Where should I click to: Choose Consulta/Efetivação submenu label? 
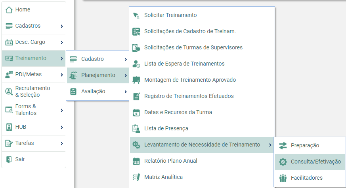pos(316,162)
